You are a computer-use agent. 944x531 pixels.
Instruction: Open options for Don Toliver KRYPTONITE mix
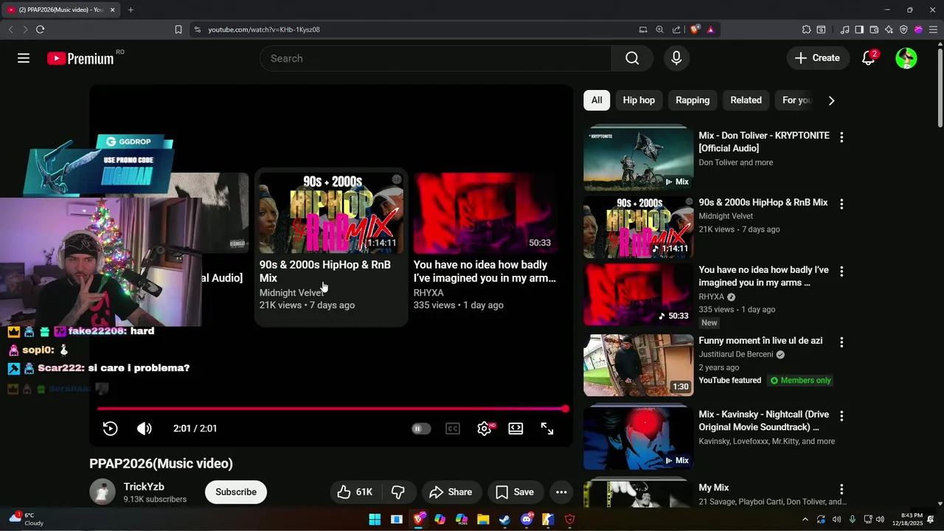(841, 137)
